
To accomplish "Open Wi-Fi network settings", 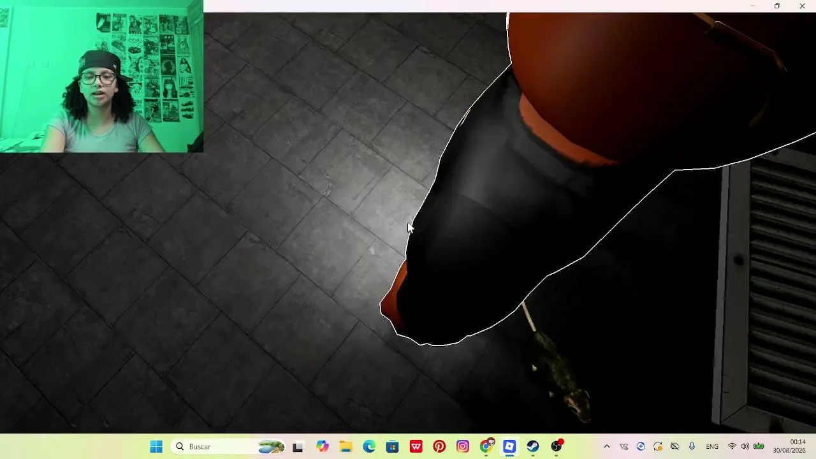I will [x=732, y=446].
